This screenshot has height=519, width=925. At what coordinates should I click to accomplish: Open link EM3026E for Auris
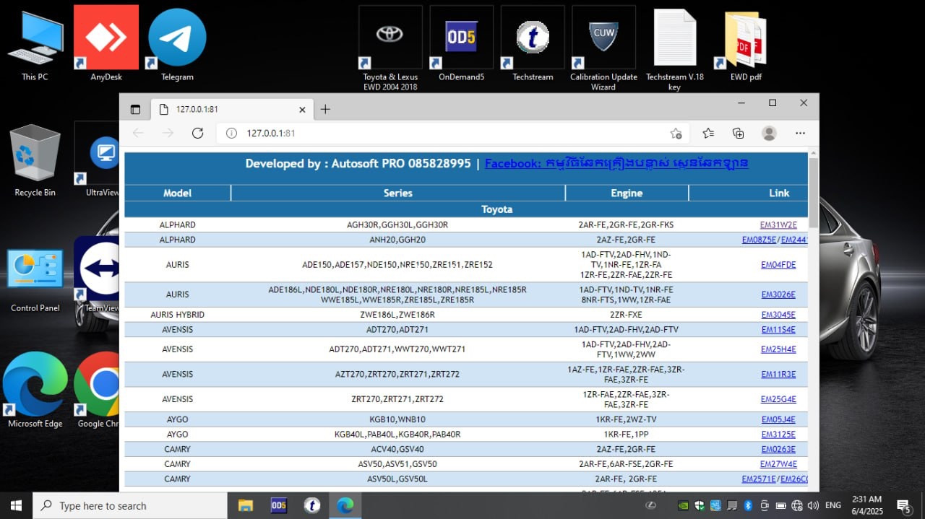tap(778, 295)
